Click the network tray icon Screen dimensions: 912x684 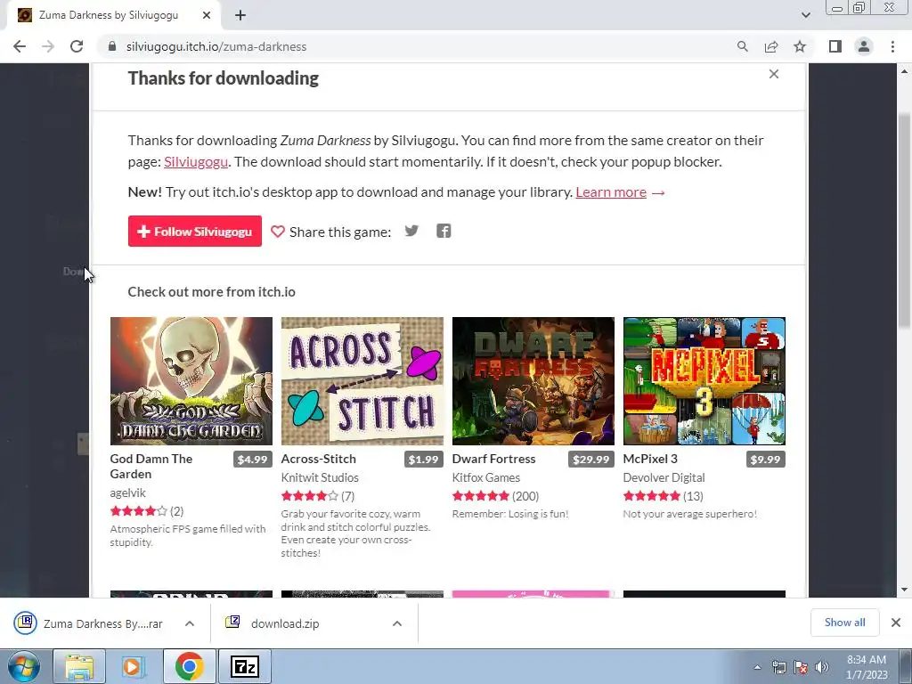[778, 667]
